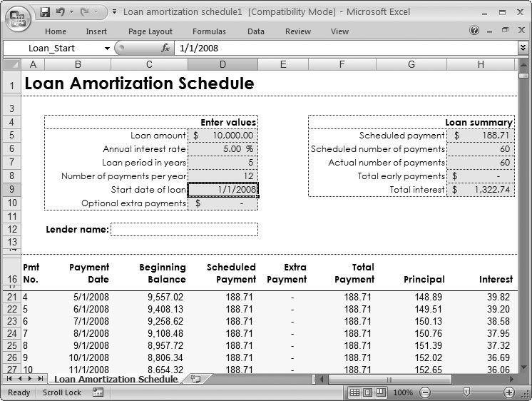The height and width of the screenshot is (401, 532).
Task: Insert a new worksheet tab
Action: [x=195, y=379]
